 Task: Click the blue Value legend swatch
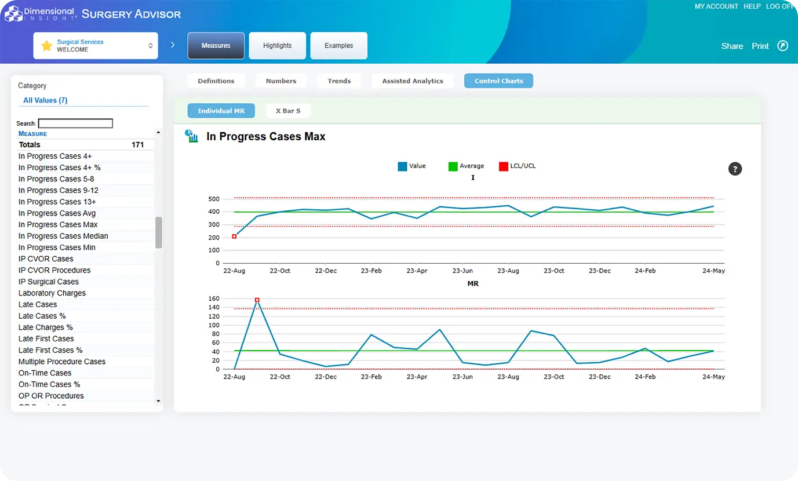402,166
